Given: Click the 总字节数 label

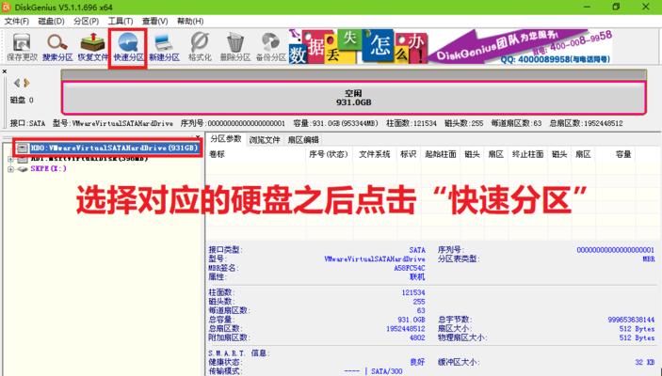Looking at the screenshot, I should (x=455, y=320).
